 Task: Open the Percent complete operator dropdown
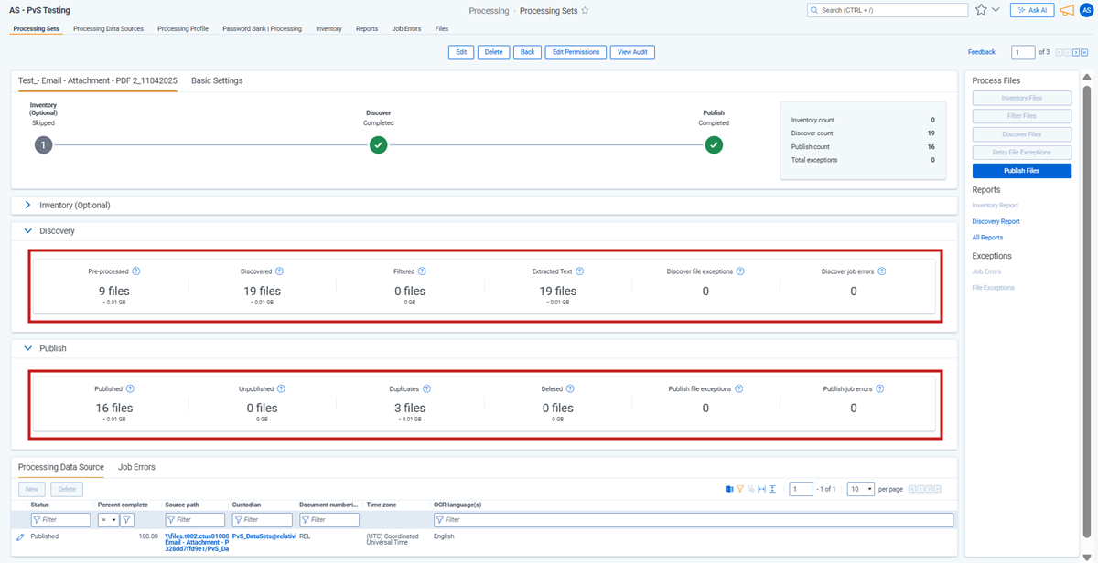pyautogui.click(x=108, y=520)
